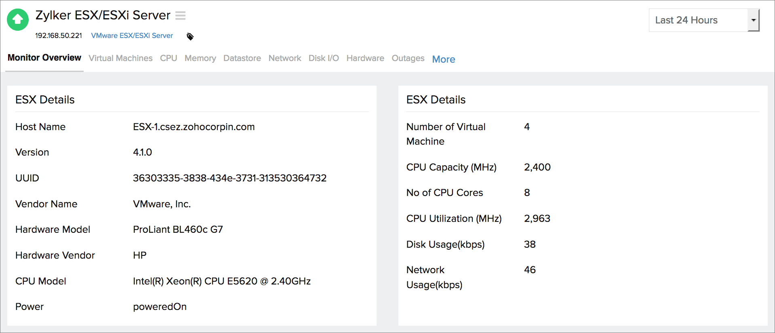Open the hamburger menu beside the server title
The width and height of the screenshot is (775, 333).
point(180,16)
